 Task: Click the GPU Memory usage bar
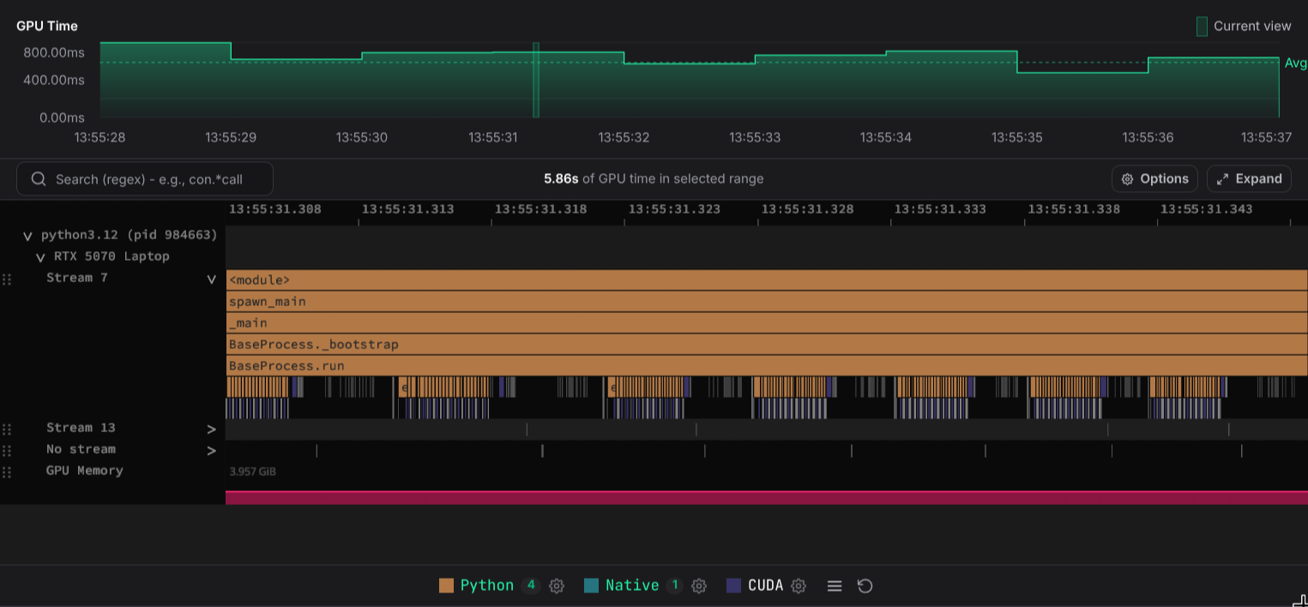coord(767,497)
